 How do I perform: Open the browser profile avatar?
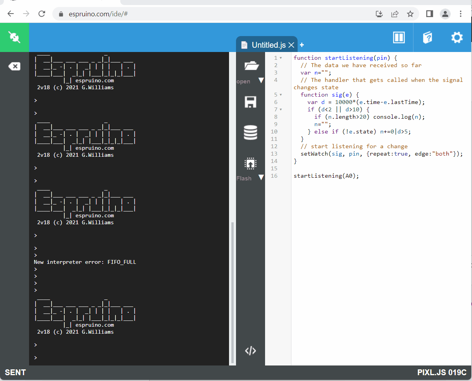[x=445, y=14]
